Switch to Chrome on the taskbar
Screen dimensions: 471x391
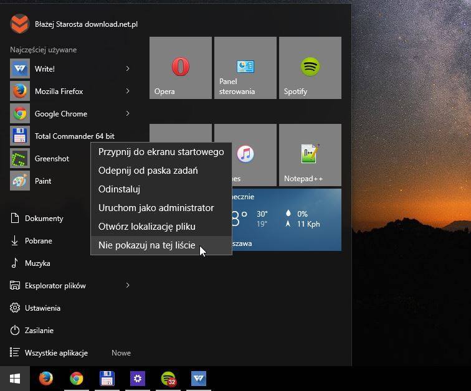77,379
